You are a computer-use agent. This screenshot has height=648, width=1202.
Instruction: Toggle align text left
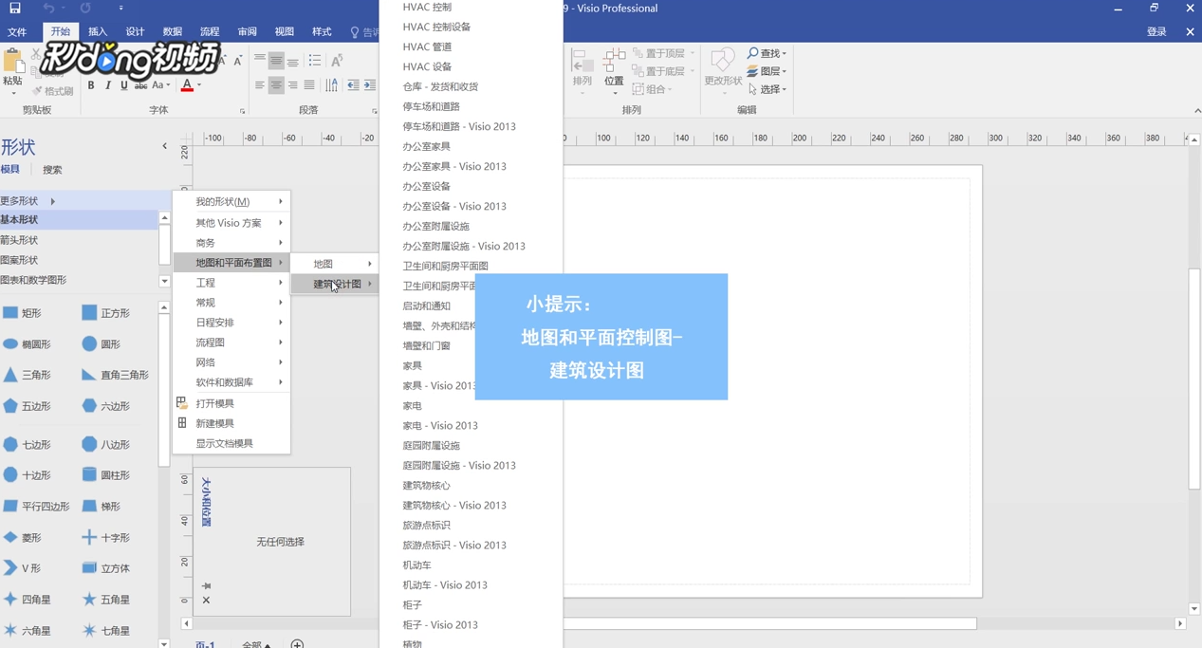tap(259, 85)
